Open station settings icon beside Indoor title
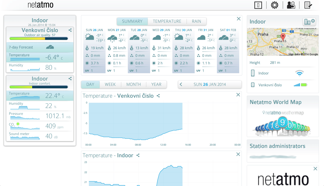This screenshot has height=186, width=324. pyautogui.click(x=309, y=22)
